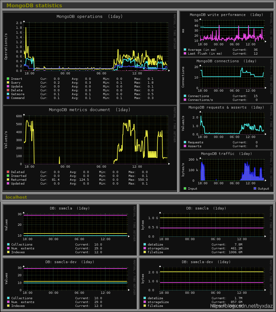Click the Query Max value '1.8'

tap(150, 83)
